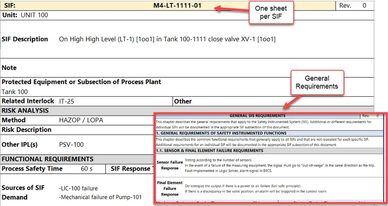Click the Rev. value cell in SIF header
The height and width of the screenshot is (206, 388).
365,6
